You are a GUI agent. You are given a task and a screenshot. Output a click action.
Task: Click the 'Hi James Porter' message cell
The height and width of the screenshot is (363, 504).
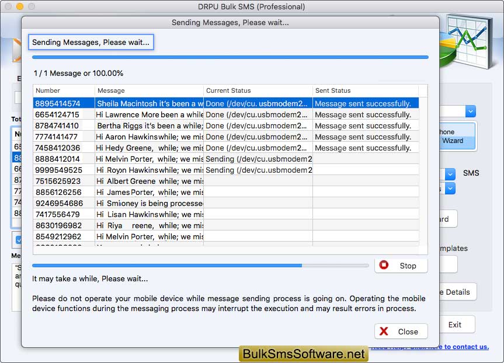tap(150, 192)
